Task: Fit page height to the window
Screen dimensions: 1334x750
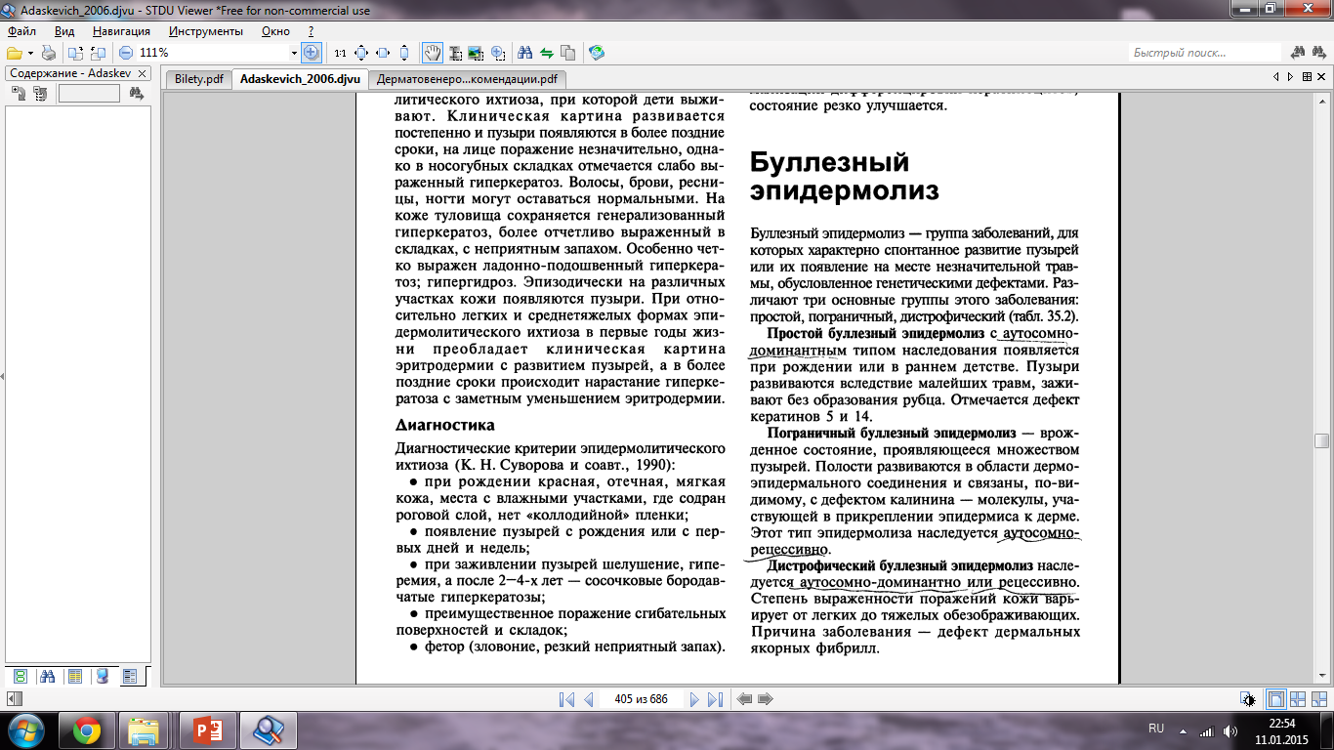Action: (404, 53)
